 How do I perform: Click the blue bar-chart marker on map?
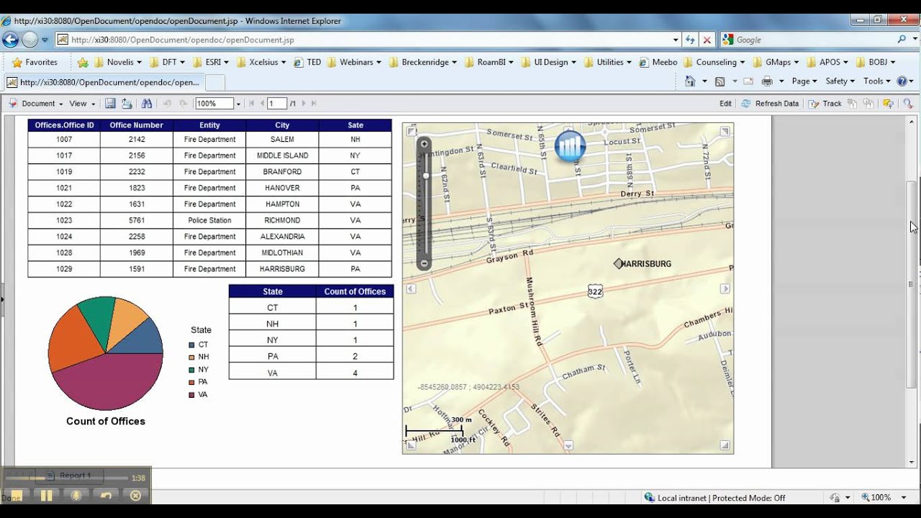570,147
